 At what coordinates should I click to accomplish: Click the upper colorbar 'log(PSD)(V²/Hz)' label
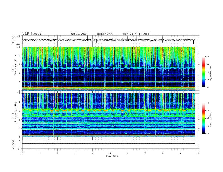point(211,73)
